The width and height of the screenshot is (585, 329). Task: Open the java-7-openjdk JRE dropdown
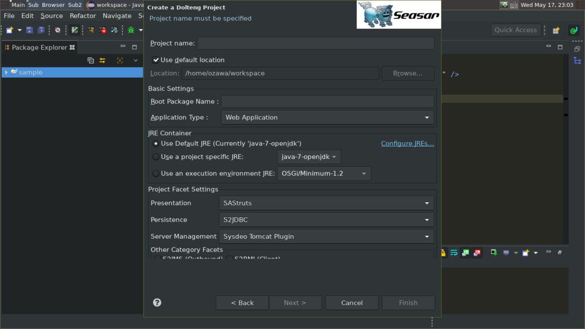[x=309, y=157]
